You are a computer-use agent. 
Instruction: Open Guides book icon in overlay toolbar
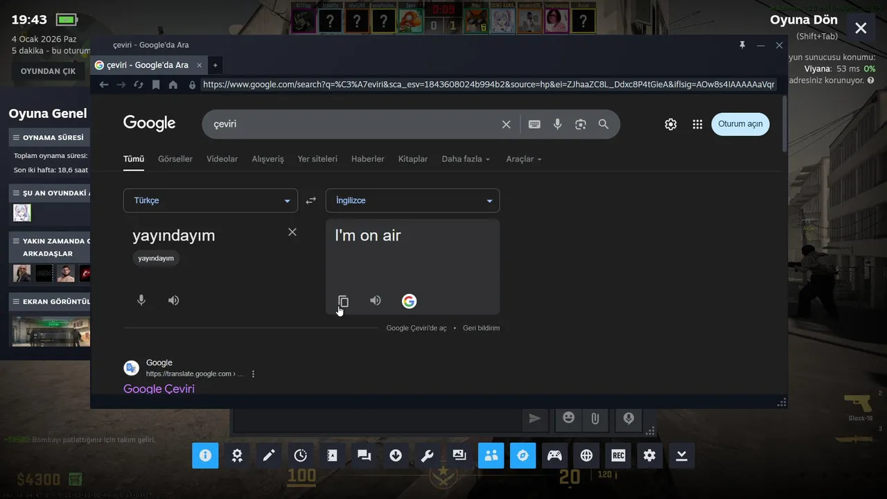coord(332,455)
